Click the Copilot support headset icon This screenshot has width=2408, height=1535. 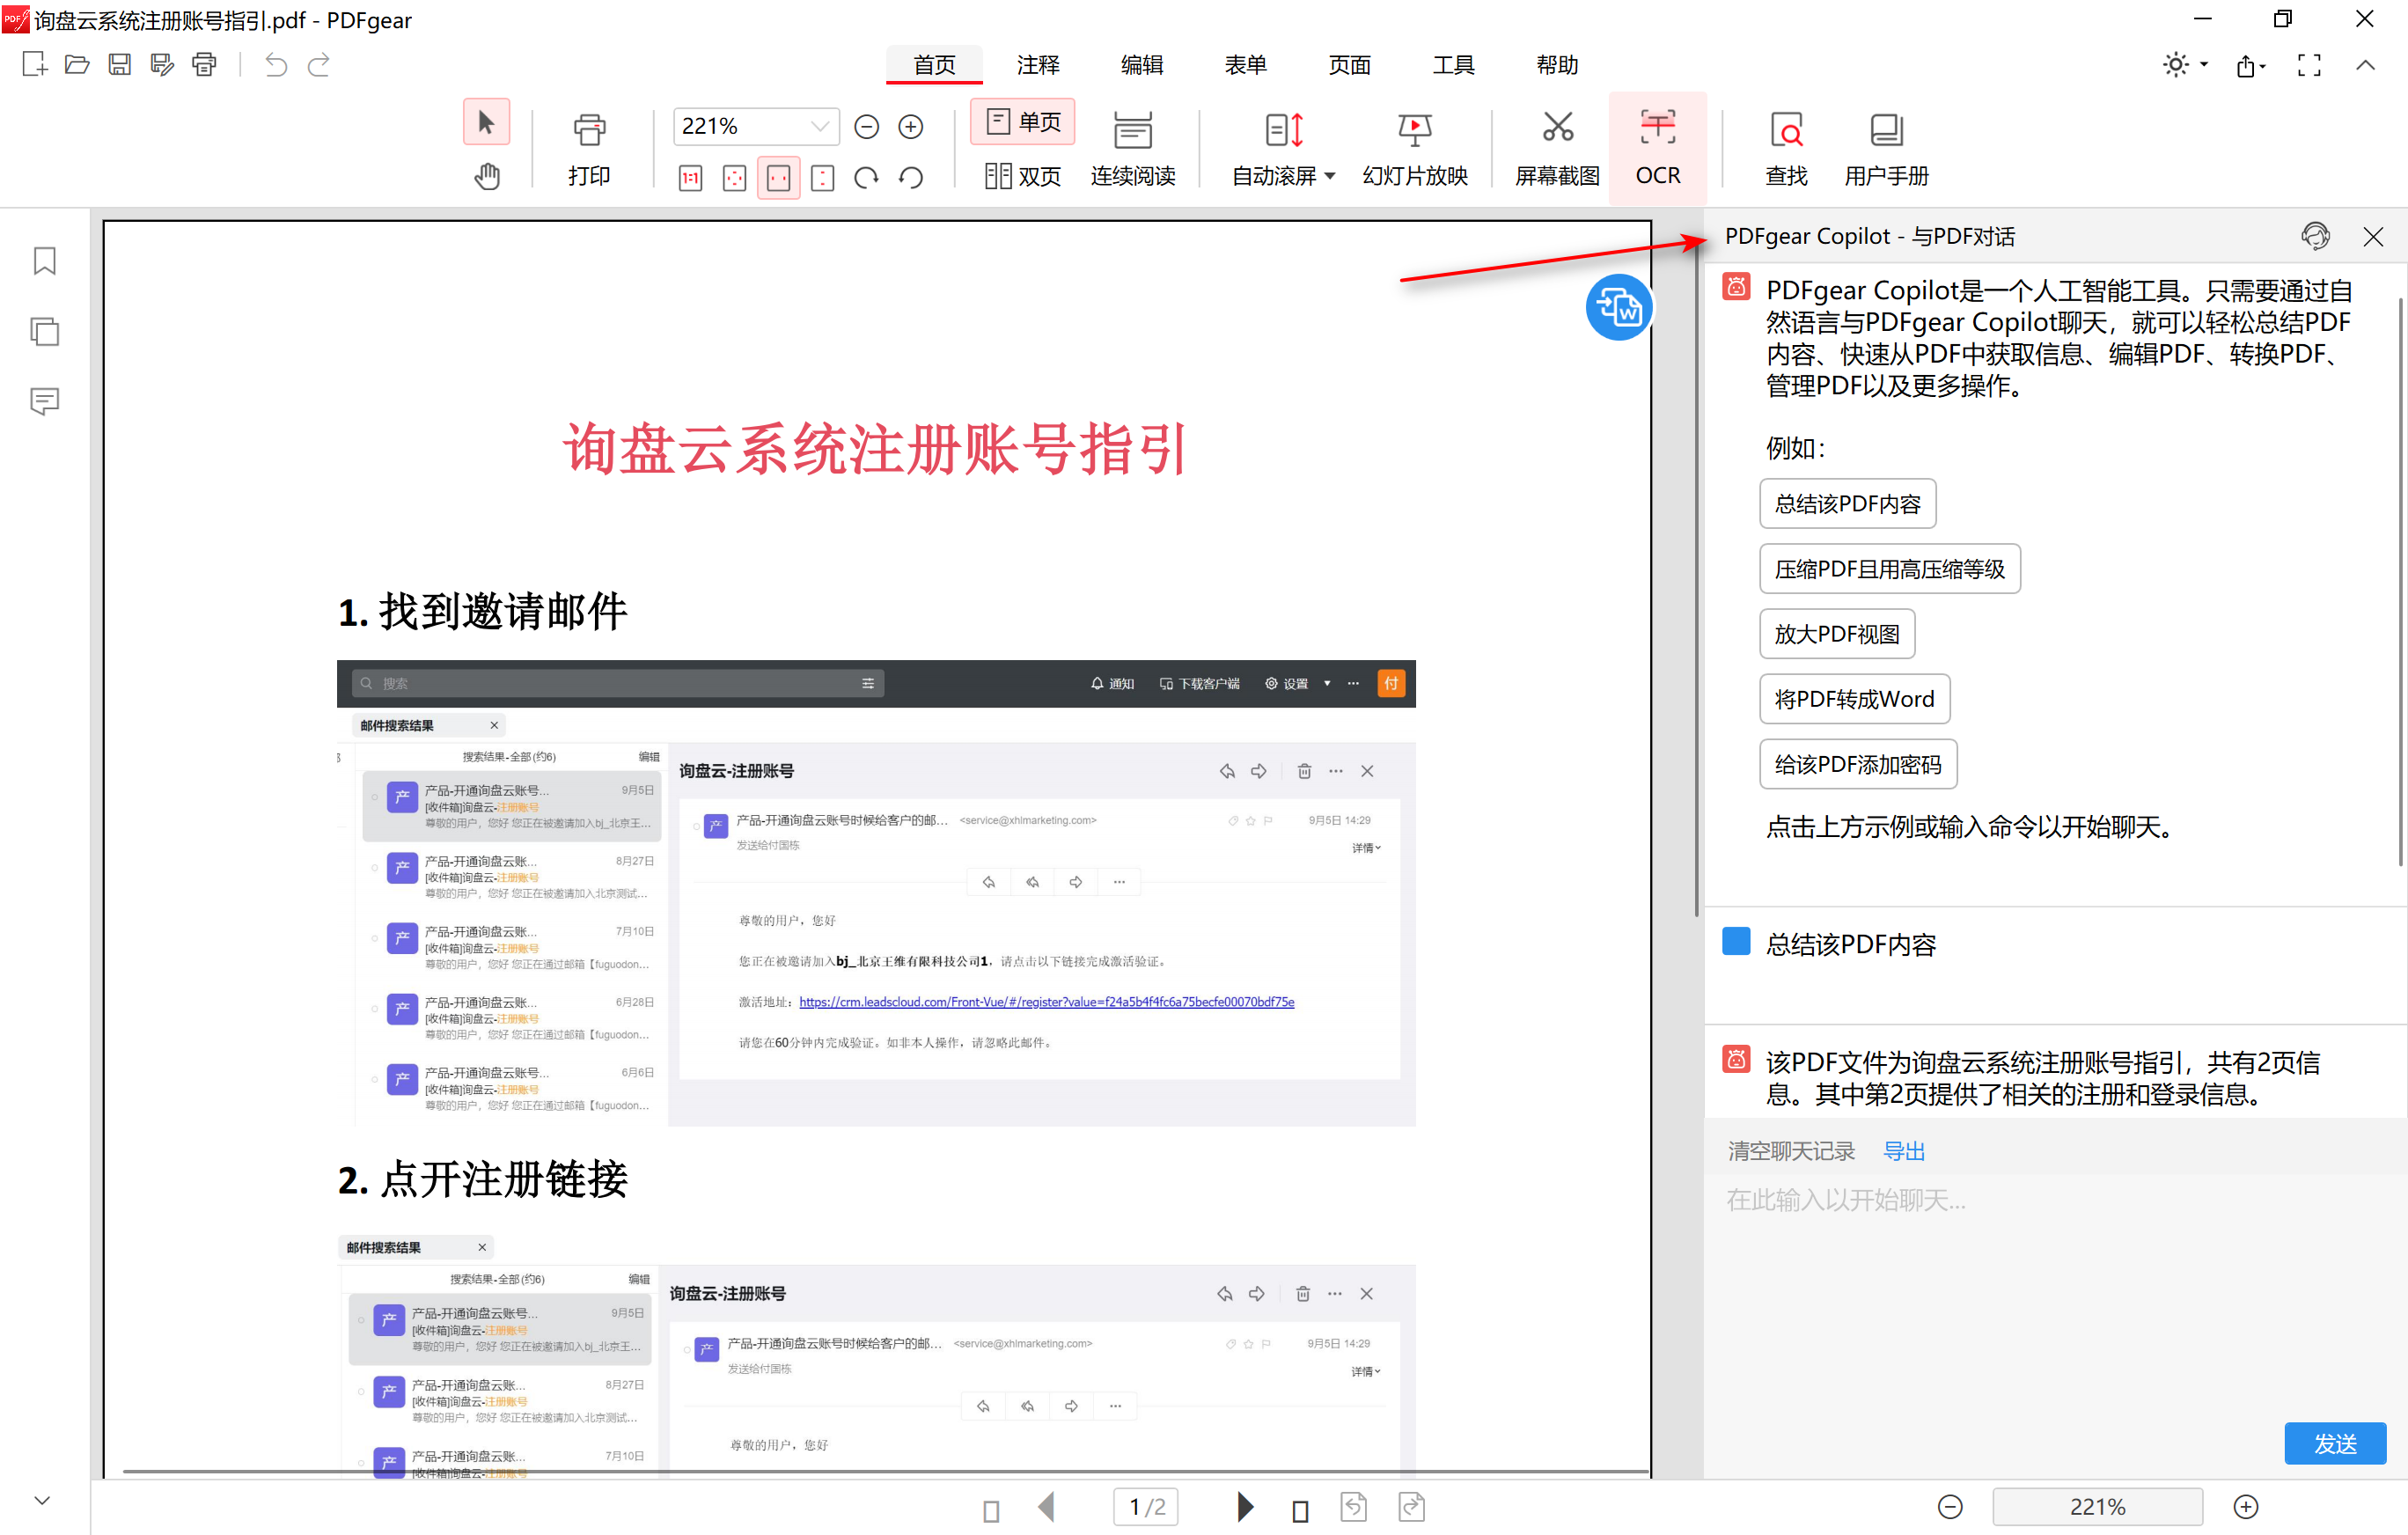pyautogui.click(x=2315, y=236)
